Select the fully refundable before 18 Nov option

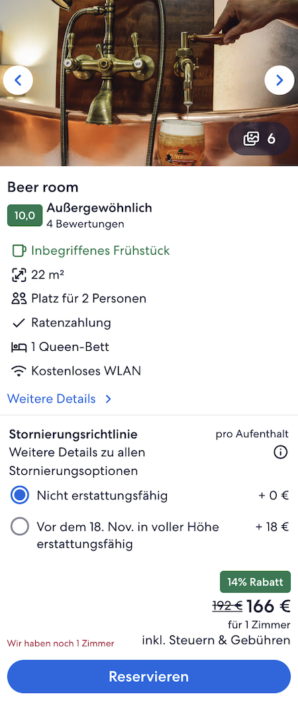coord(149,535)
